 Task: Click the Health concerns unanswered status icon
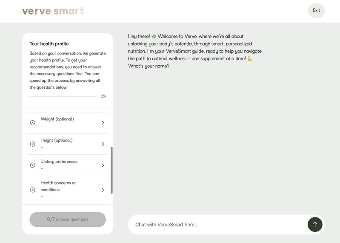pos(33,190)
